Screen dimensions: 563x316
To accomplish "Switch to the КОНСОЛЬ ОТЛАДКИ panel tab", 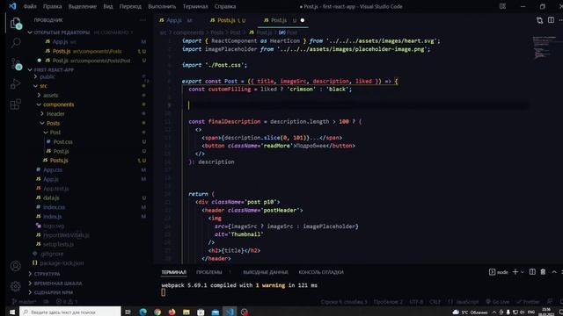I will [321, 272].
